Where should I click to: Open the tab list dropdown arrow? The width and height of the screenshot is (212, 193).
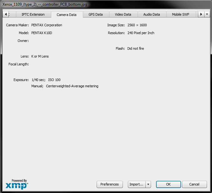(207, 14)
